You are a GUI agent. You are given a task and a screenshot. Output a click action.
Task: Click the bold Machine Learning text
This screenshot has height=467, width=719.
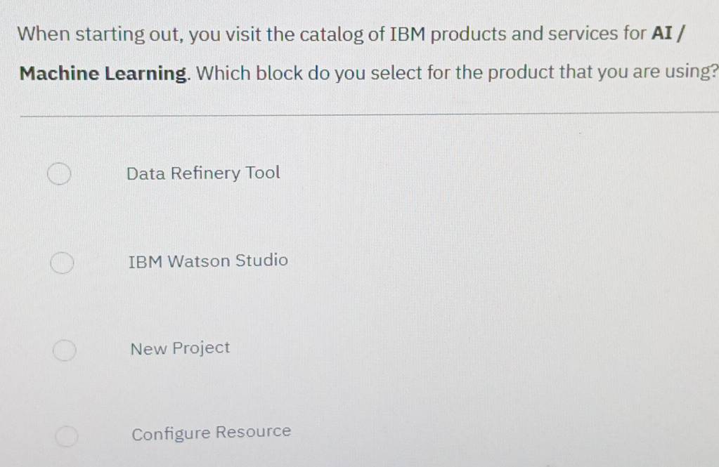click(x=104, y=72)
